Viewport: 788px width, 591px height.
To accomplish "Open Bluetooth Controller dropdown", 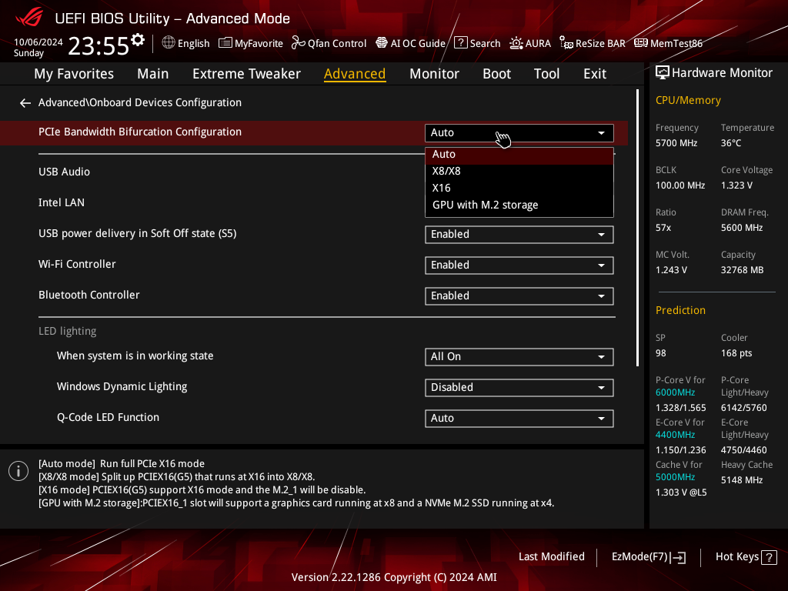I will [x=519, y=296].
